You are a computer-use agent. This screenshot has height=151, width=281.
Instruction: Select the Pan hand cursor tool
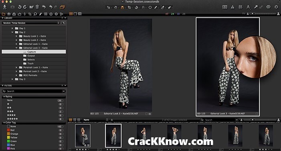115,7
